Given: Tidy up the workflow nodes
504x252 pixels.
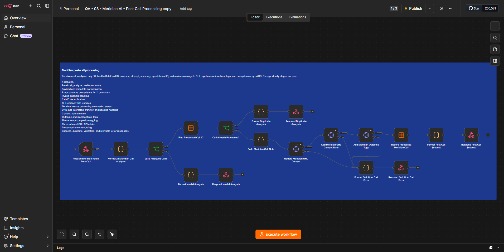Looking at the screenshot, I should click(x=112, y=234).
